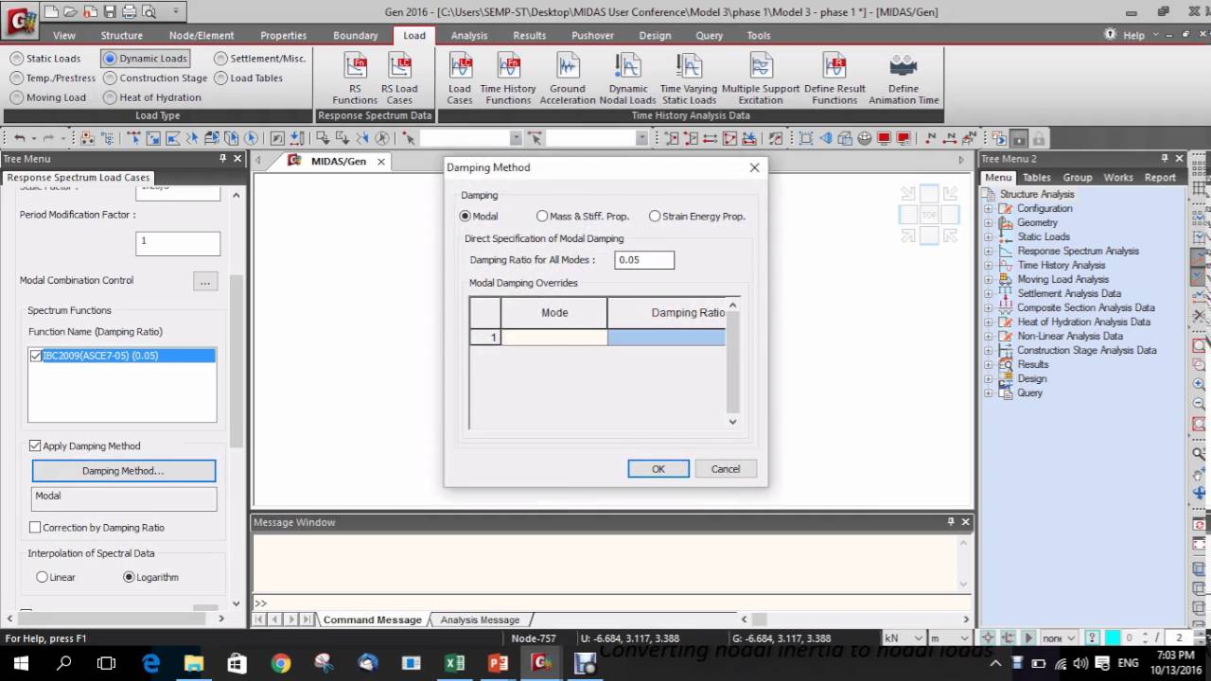Viewport: 1211px width, 681px height.
Task: Cancel the Damping Method dialog
Action: click(x=726, y=469)
